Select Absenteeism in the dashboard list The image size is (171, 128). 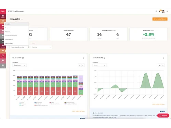(16, 40)
